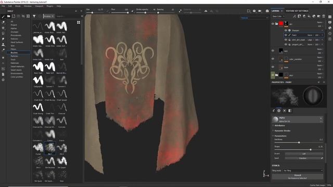
Task: Open Display Settings dock icon
Action: pyautogui.click(x=330, y=22)
